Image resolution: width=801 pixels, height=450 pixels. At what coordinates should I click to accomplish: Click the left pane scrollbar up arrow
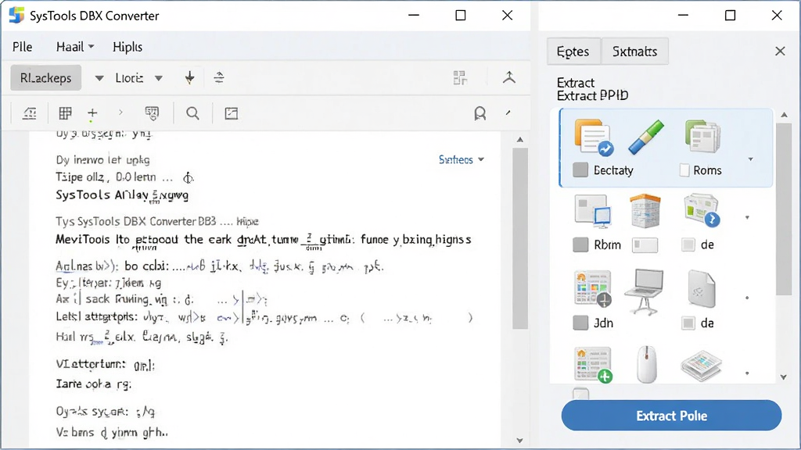(x=520, y=140)
